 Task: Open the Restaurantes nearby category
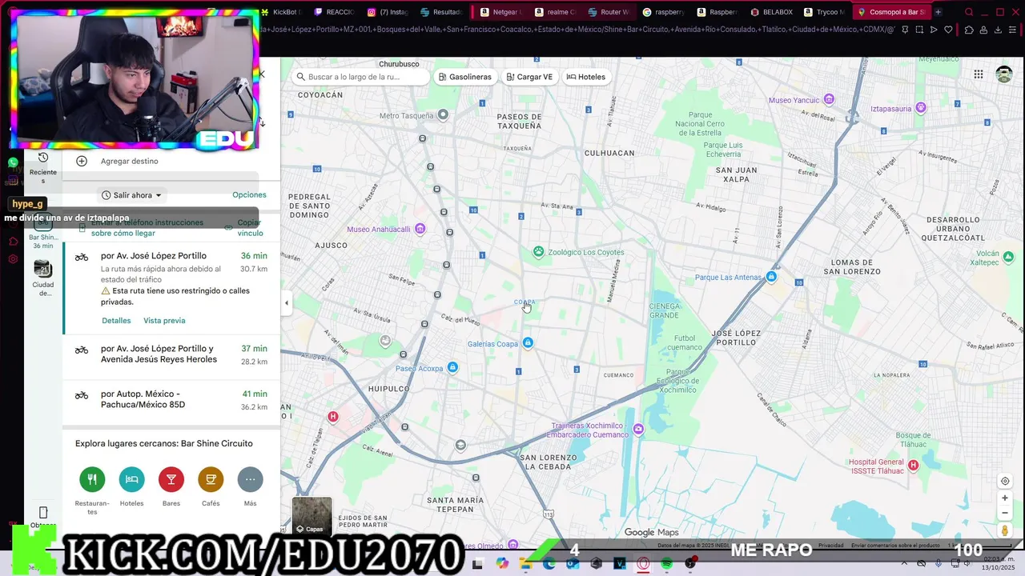pos(92,480)
